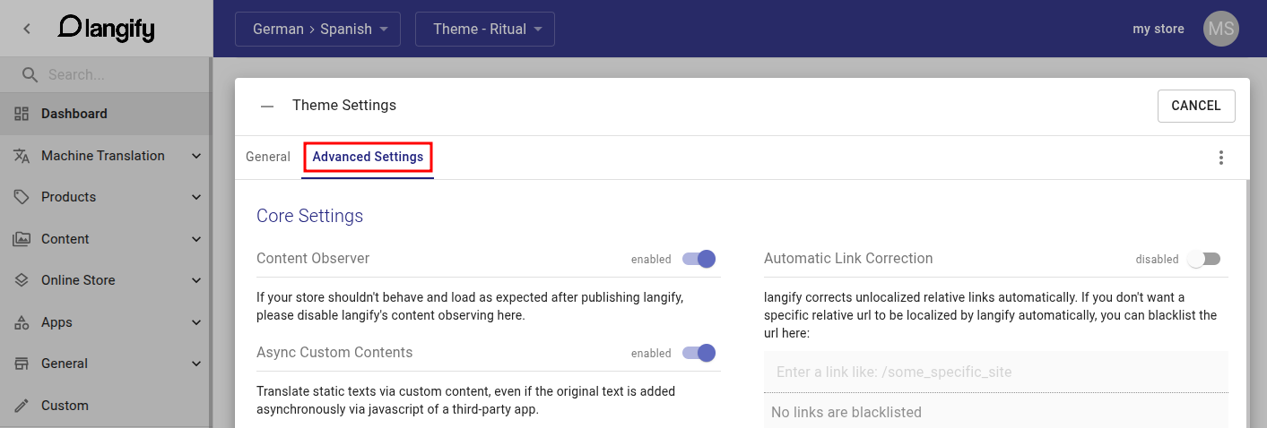Open the MS user avatar menu
The height and width of the screenshot is (428, 1267).
[x=1221, y=29]
